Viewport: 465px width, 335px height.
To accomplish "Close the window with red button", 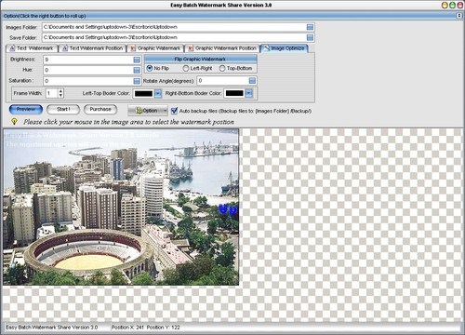I will pyautogui.click(x=459, y=5).
